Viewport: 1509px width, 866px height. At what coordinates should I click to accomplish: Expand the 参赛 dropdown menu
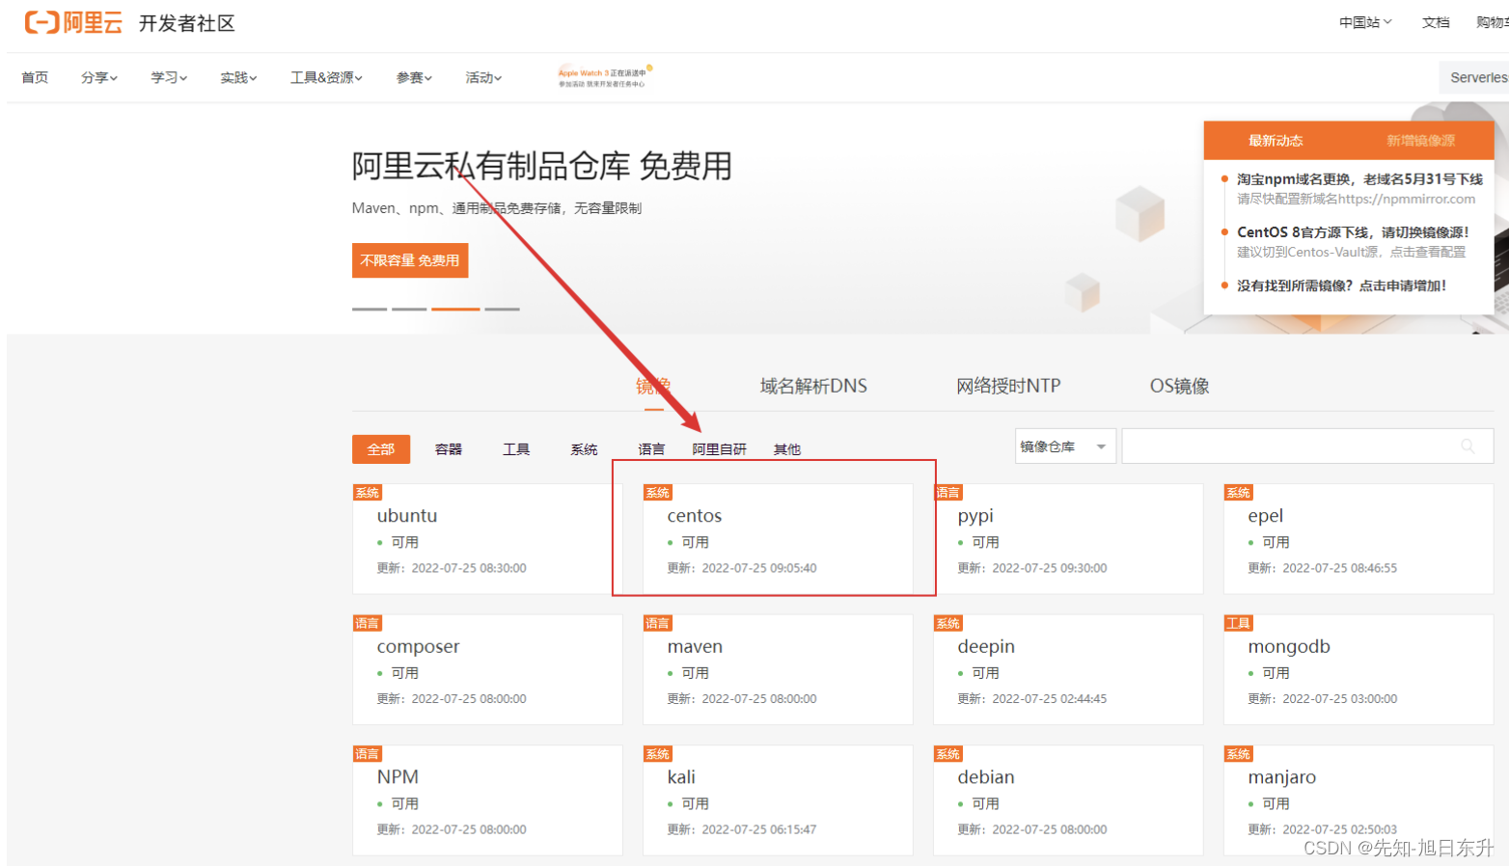[414, 77]
